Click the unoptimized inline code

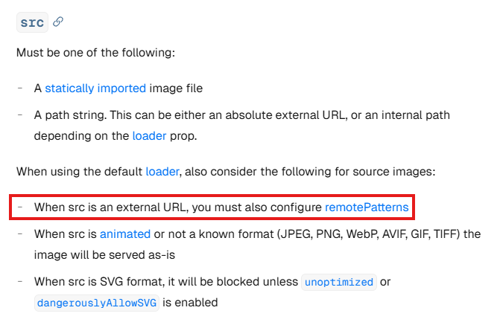[x=339, y=282]
